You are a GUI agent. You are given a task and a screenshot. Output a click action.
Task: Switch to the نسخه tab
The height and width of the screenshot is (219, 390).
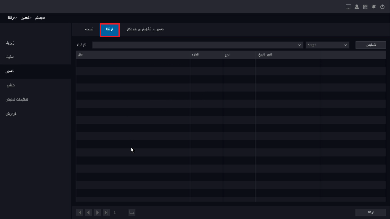tap(89, 29)
